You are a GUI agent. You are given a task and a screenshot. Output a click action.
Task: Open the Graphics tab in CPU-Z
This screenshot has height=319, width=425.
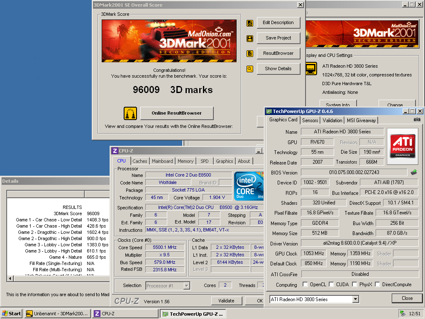[224, 161]
